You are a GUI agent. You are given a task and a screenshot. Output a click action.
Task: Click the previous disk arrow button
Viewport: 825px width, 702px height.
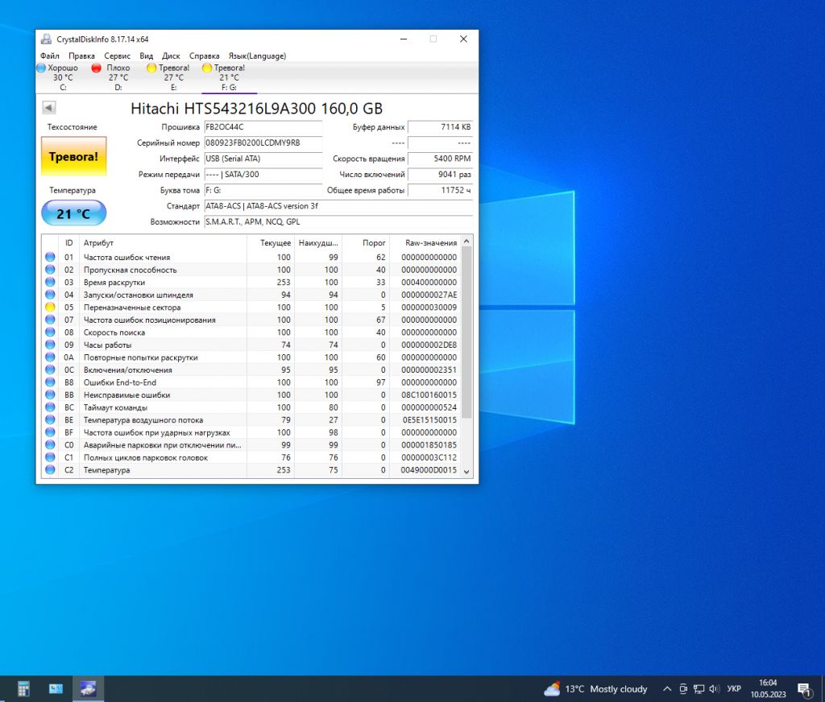click(x=49, y=108)
